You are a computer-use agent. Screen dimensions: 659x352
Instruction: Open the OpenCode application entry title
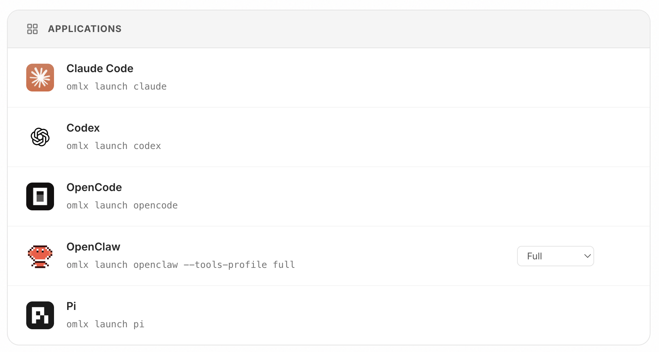(94, 187)
